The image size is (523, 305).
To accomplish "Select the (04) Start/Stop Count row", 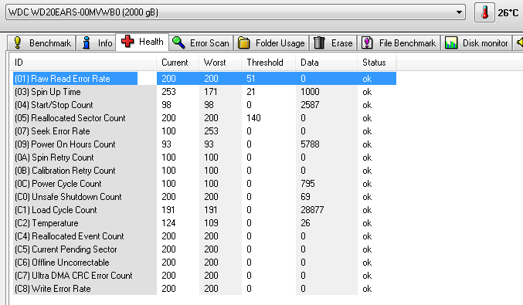I will coord(204,105).
